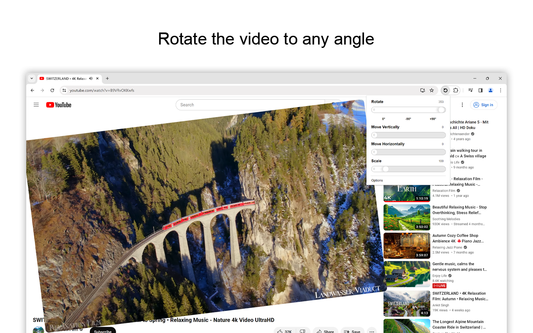Expand the Options section in Rotate panel
The height and width of the screenshot is (333, 533).
[x=377, y=180]
